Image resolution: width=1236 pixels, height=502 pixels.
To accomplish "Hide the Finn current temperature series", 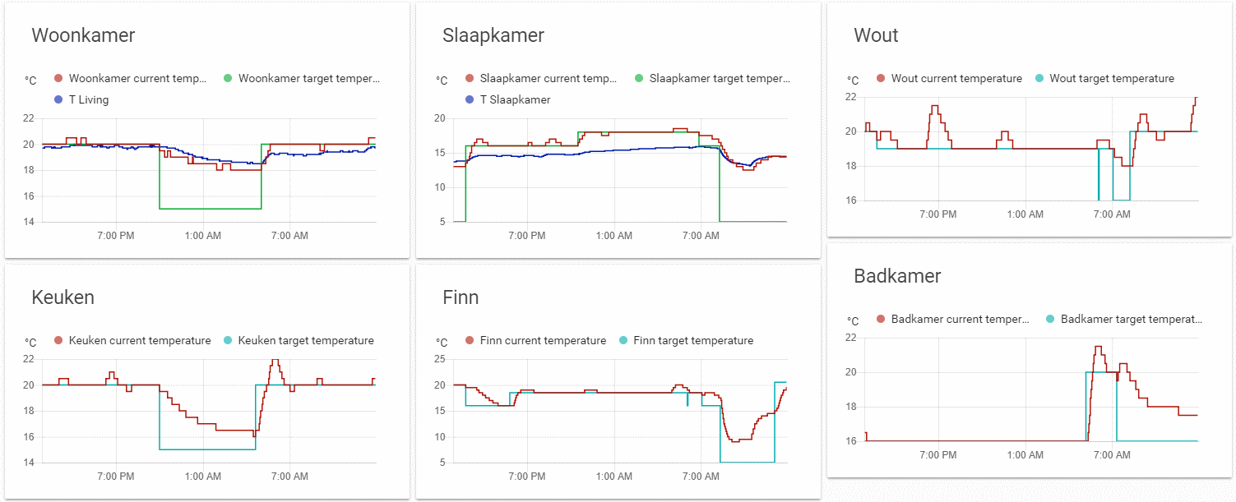I will pyautogui.click(x=542, y=340).
